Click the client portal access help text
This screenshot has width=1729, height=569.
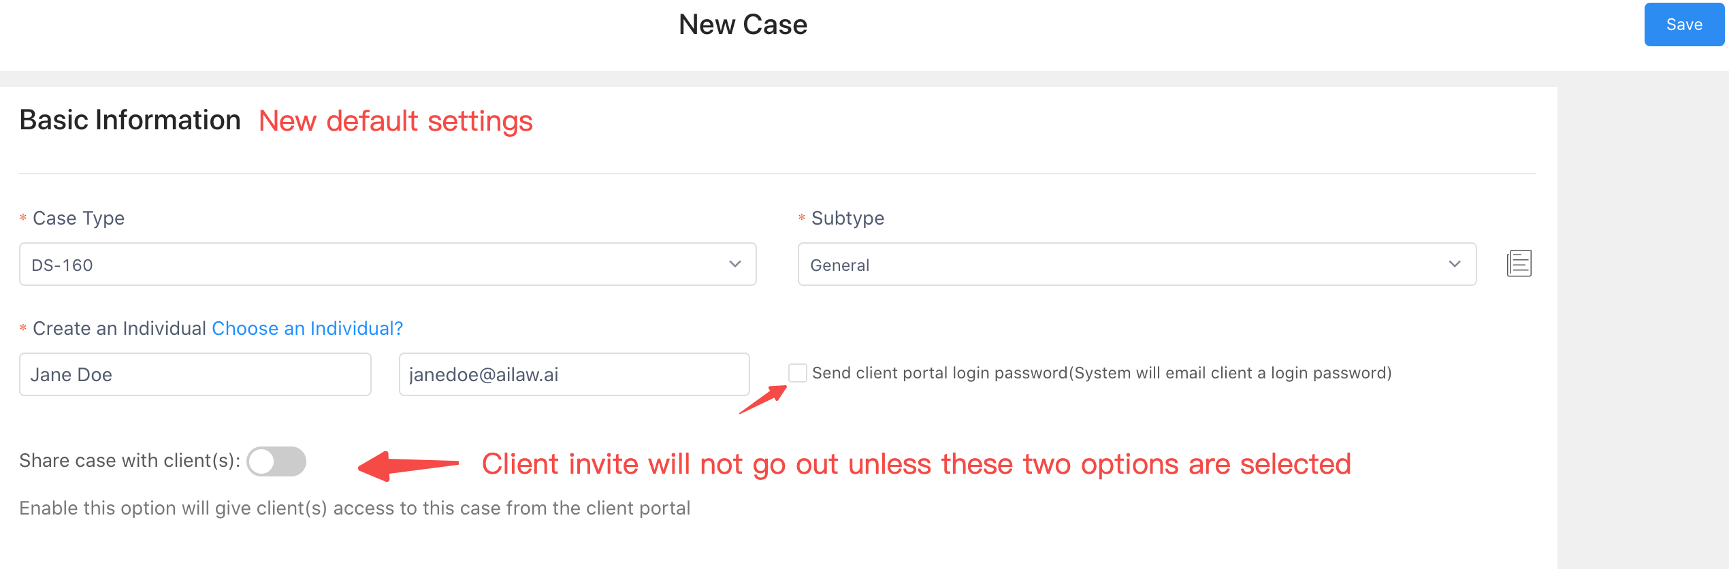click(355, 508)
